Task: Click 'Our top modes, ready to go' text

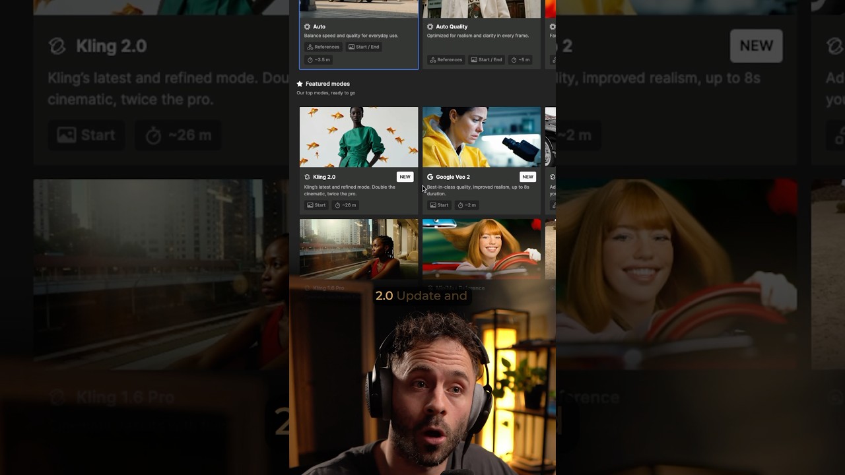Action: click(x=325, y=93)
